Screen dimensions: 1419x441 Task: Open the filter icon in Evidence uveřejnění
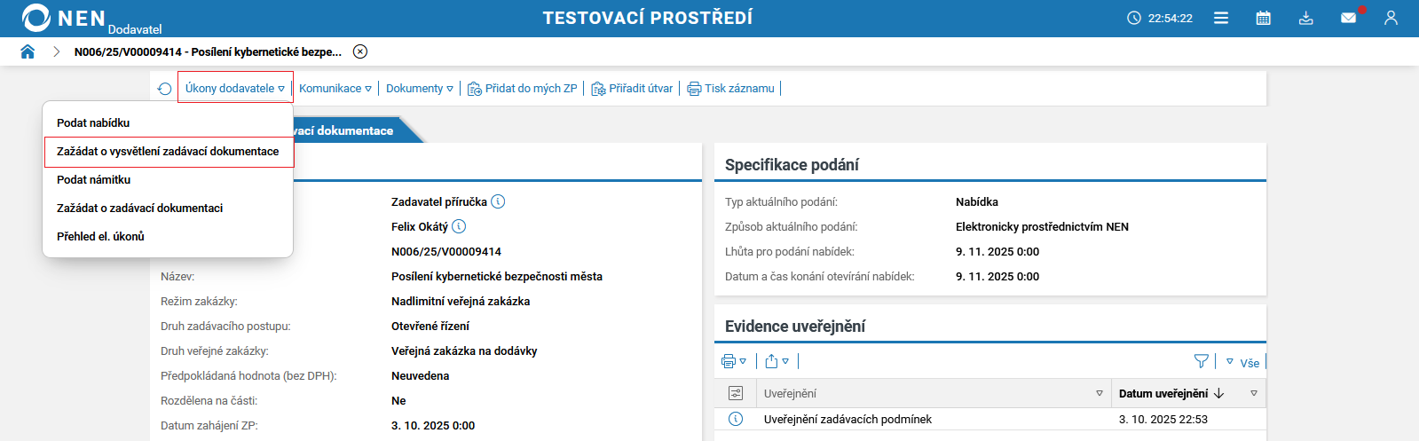[x=1201, y=361]
